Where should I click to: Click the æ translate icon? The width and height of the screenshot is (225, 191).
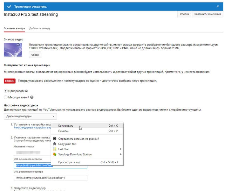(55, 138)
